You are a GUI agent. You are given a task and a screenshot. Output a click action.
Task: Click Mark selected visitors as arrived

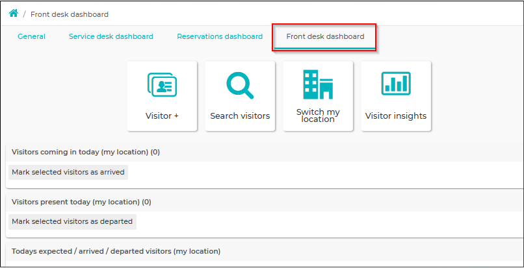coord(68,172)
